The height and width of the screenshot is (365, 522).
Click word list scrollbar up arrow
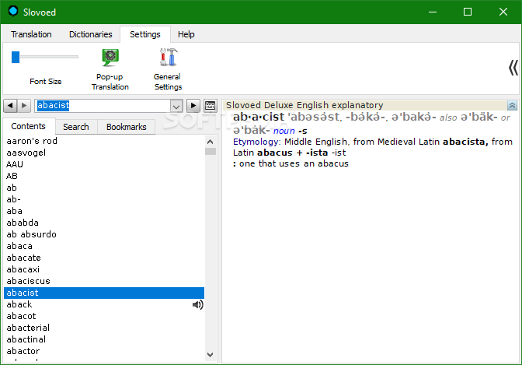pyautogui.click(x=210, y=142)
